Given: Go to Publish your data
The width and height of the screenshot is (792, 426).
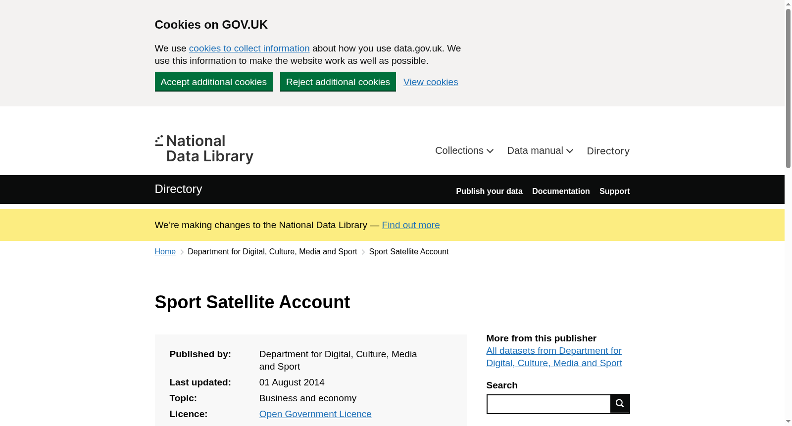Looking at the screenshot, I should tap(489, 191).
